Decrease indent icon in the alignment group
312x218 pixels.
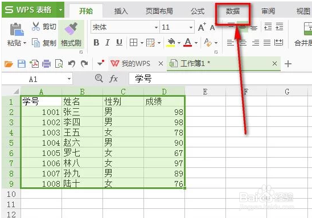point(268,27)
